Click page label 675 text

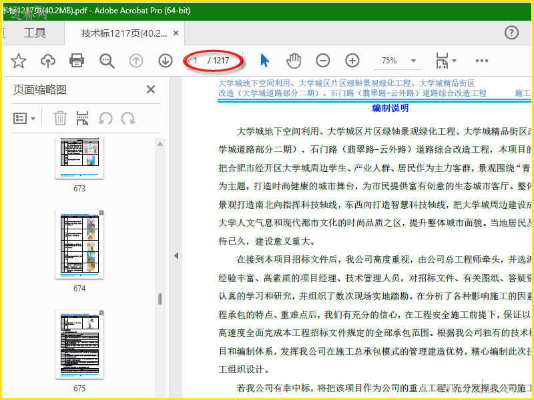79,389
